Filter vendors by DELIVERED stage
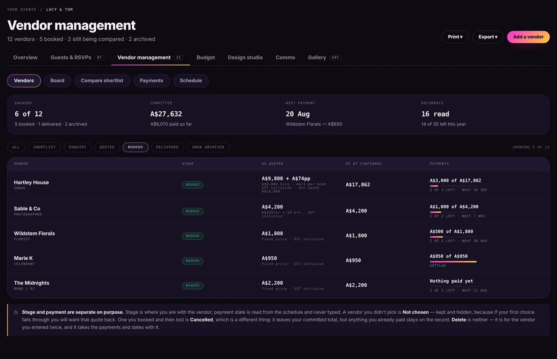This screenshot has height=359, width=557. [x=168, y=147]
